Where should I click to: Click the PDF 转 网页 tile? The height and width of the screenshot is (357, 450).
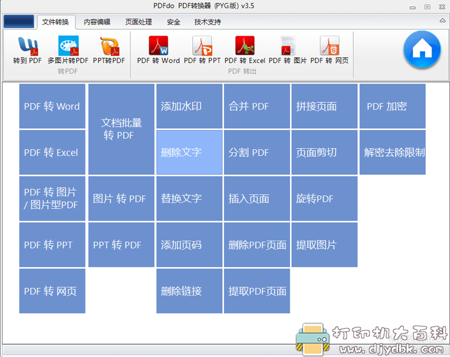[52, 291]
